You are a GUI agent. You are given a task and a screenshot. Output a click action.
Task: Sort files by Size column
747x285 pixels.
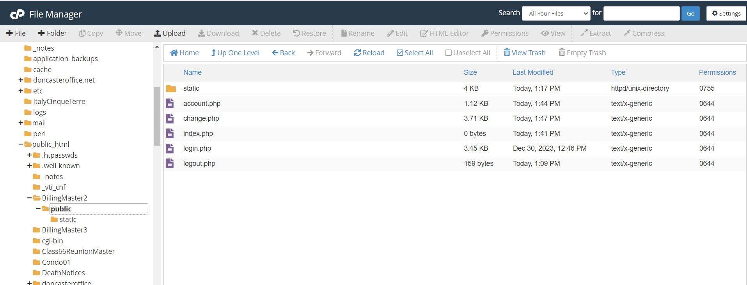pos(470,72)
